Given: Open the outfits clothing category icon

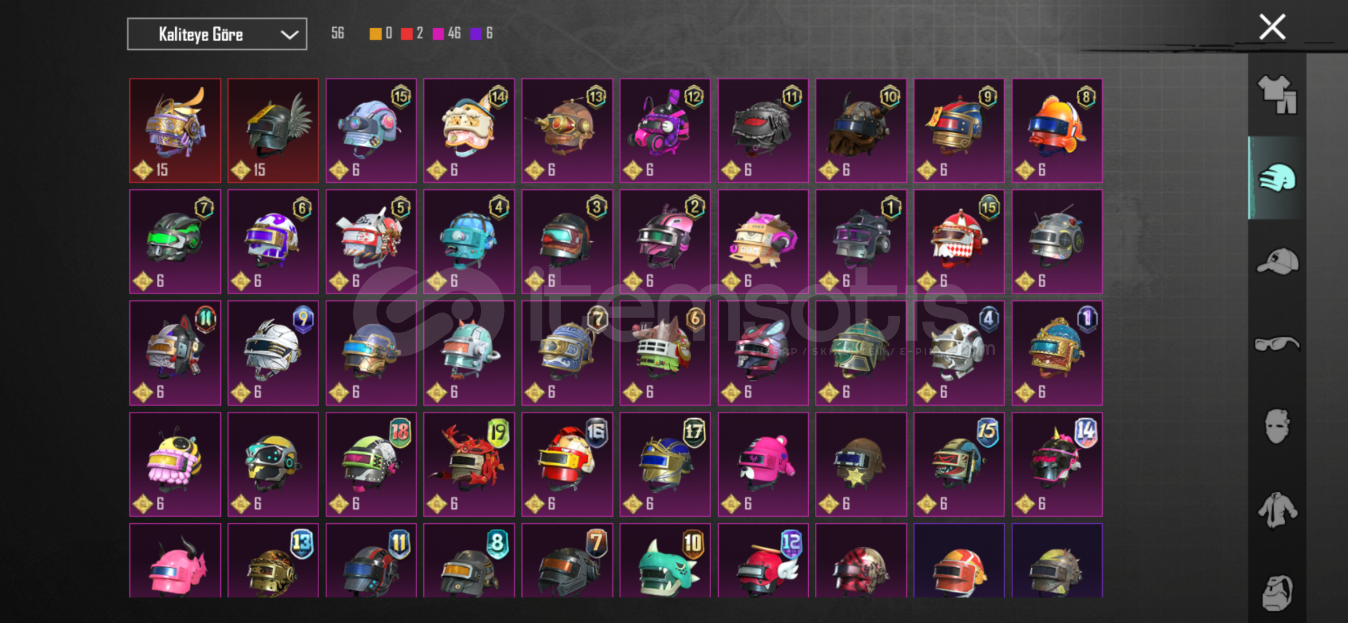Looking at the screenshot, I should [x=1277, y=95].
